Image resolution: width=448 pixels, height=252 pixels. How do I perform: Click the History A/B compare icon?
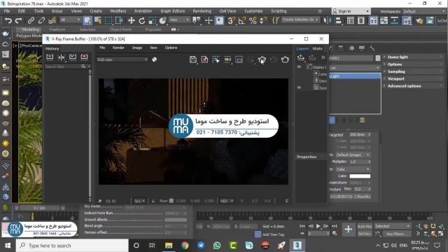click(61, 57)
